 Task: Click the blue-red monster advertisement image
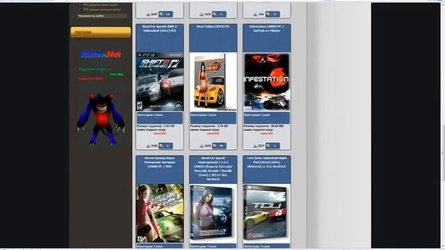[101, 119]
